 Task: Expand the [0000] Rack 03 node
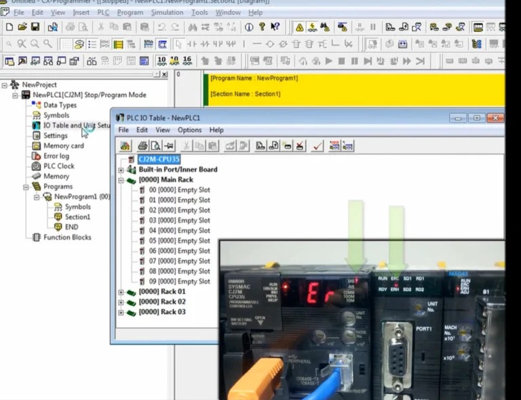(x=121, y=313)
